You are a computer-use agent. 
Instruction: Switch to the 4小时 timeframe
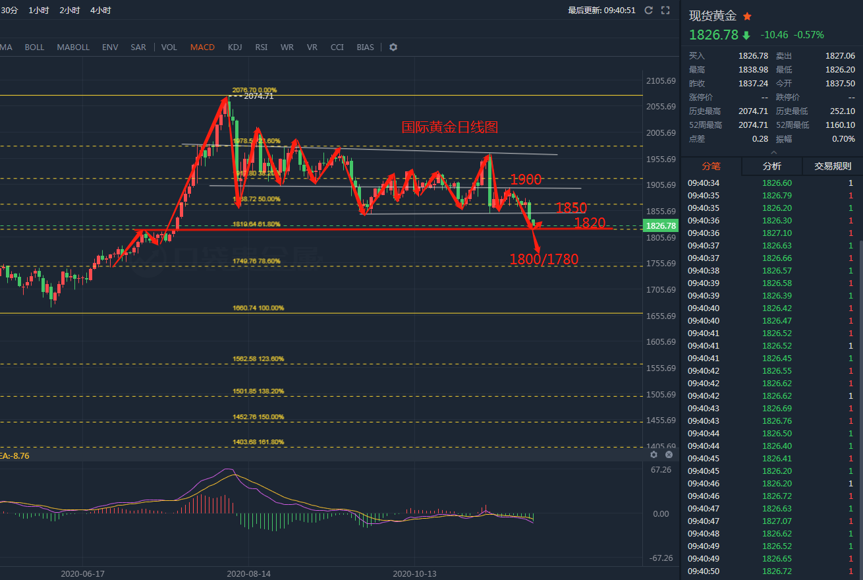coord(100,11)
